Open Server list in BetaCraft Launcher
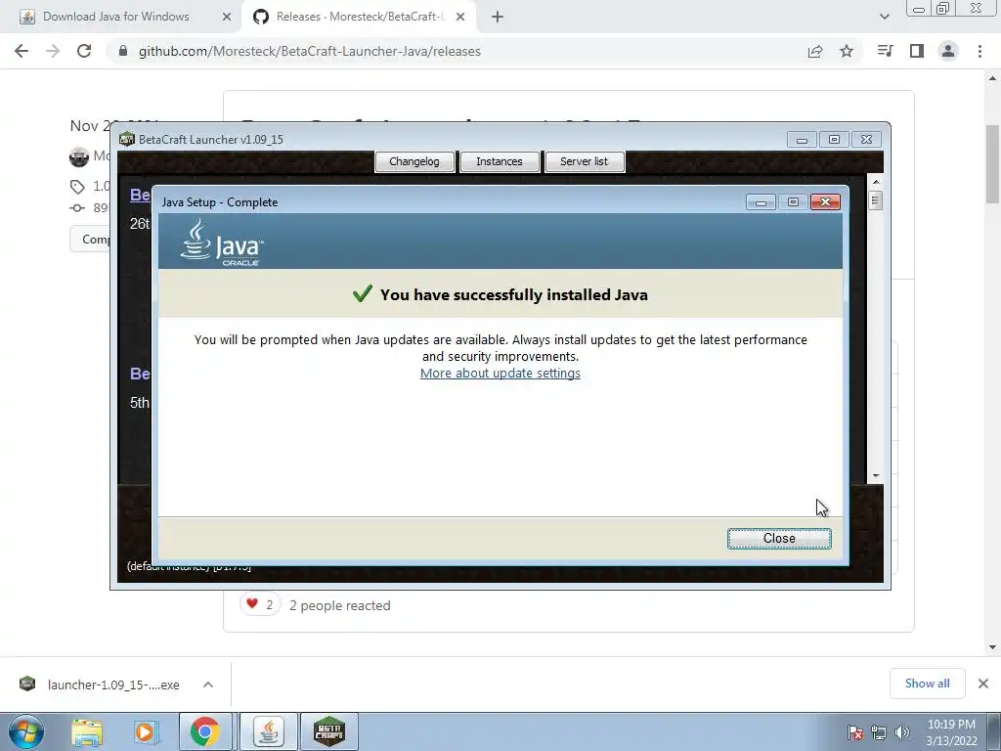1001x751 pixels. point(585,161)
